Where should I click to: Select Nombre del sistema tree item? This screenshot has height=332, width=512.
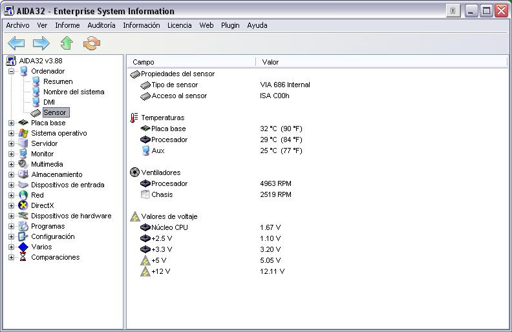click(x=73, y=92)
